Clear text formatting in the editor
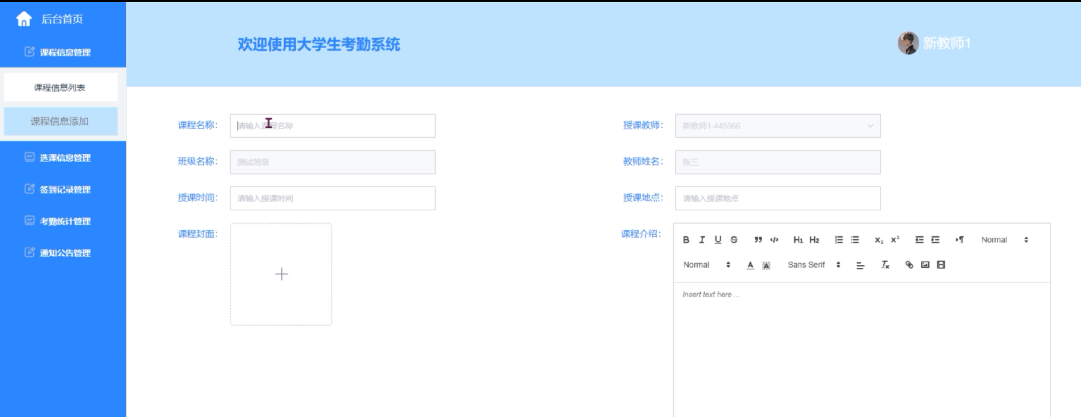Viewport: 1081px width, 417px height. (x=885, y=265)
